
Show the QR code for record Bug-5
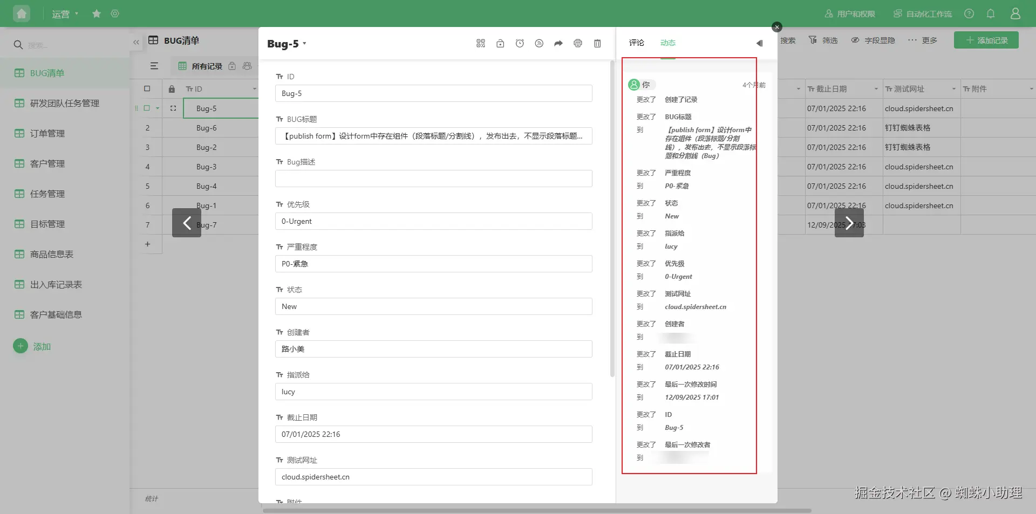pos(481,43)
